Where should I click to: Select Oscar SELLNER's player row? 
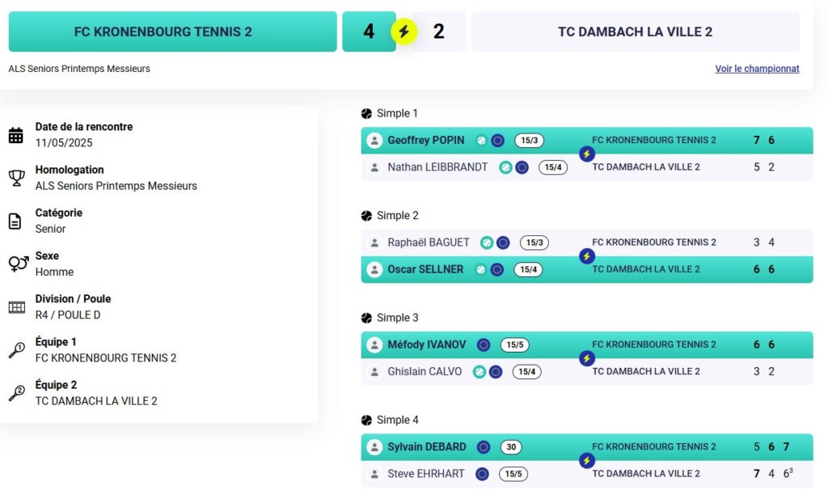click(587, 269)
